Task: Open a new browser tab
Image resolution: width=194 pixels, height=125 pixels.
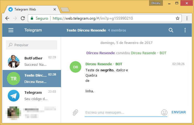Action: pyautogui.click(x=65, y=10)
